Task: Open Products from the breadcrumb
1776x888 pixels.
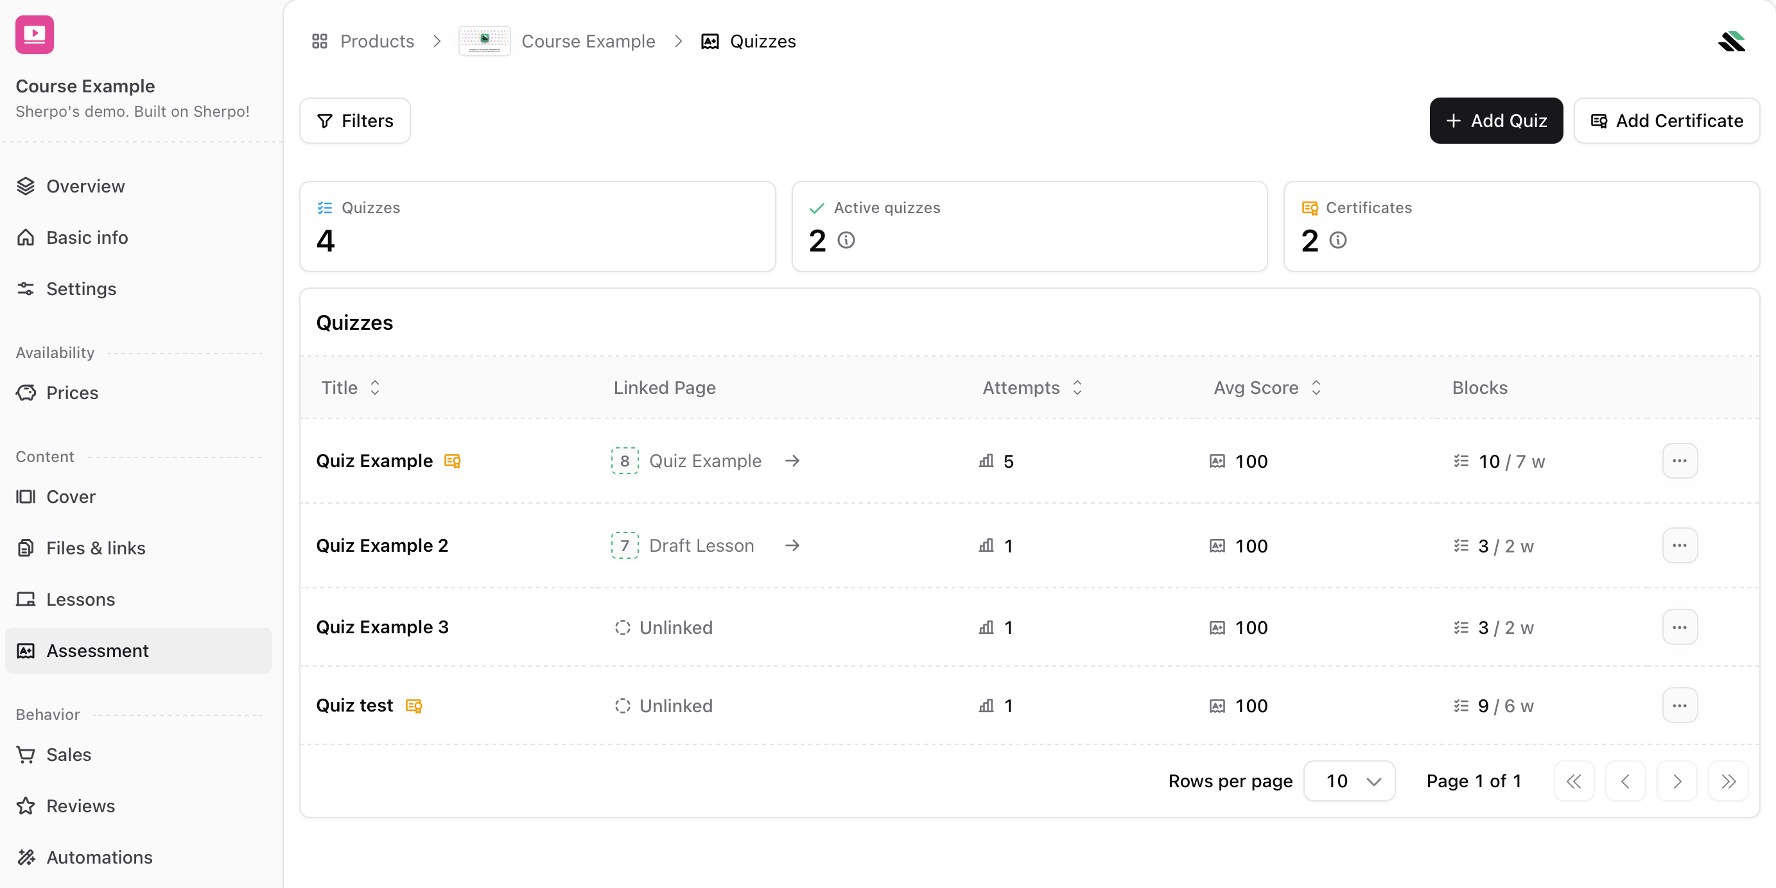Action: (x=376, y=40)
